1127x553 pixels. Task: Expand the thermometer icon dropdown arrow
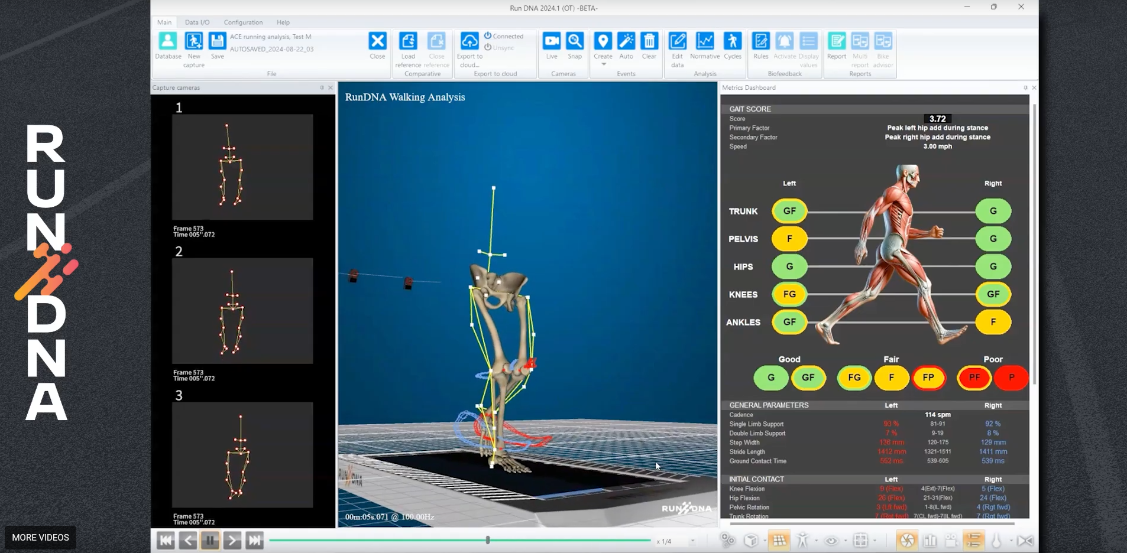coord(1011,541)
